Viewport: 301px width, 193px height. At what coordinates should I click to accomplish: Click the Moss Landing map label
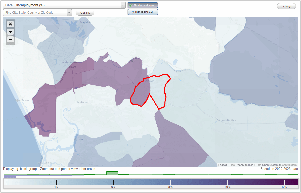coord(45,163)
